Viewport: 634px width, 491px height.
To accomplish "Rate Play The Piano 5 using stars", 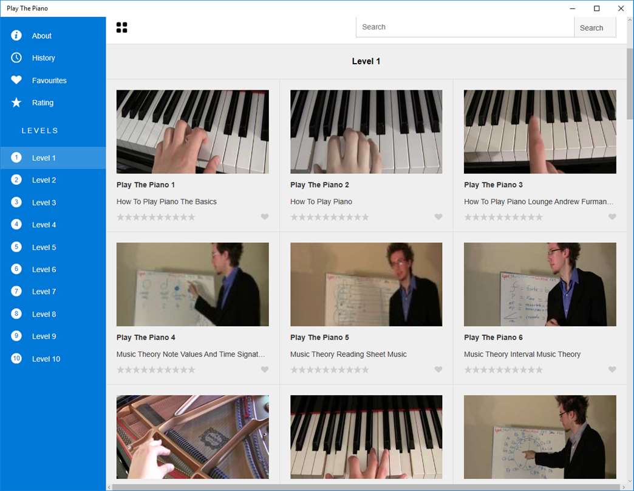I will click(x=330, y=370).
